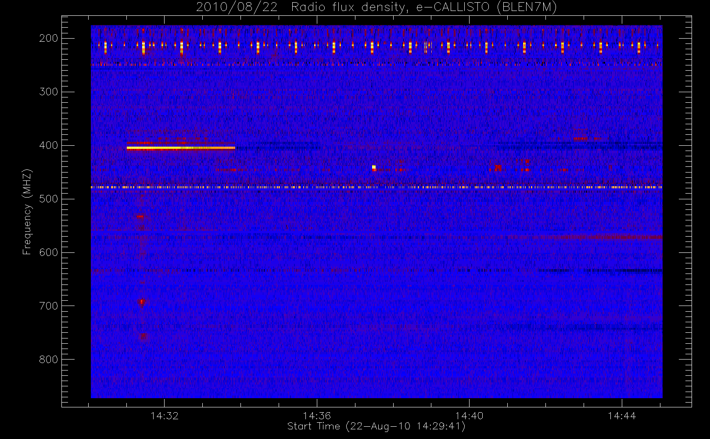
Task: Click the 14:36 time tick label
Action: pyautogui.click(x=317, y=416)
